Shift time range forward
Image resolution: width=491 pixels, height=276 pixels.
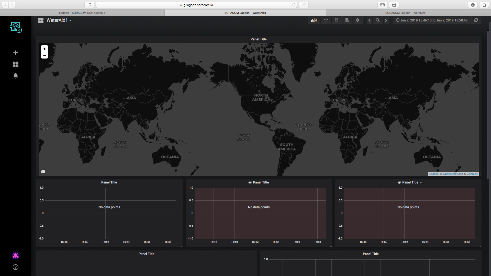386,20
